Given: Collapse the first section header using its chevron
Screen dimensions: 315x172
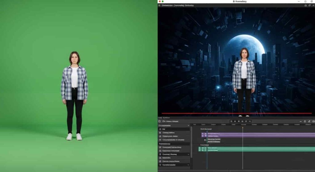Looking at the screenshot, I should [x=188, y=126].
